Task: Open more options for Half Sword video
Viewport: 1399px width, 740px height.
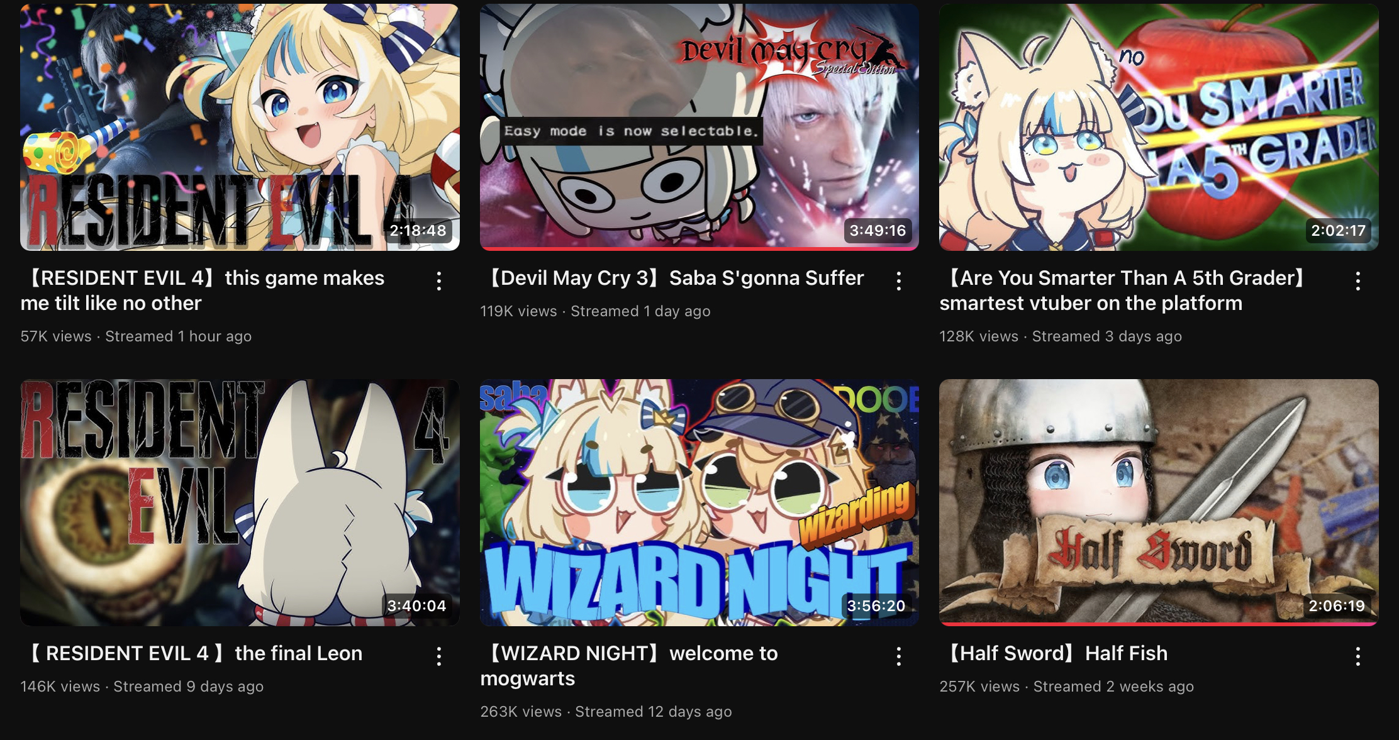Action: [x=1358, y=656]
